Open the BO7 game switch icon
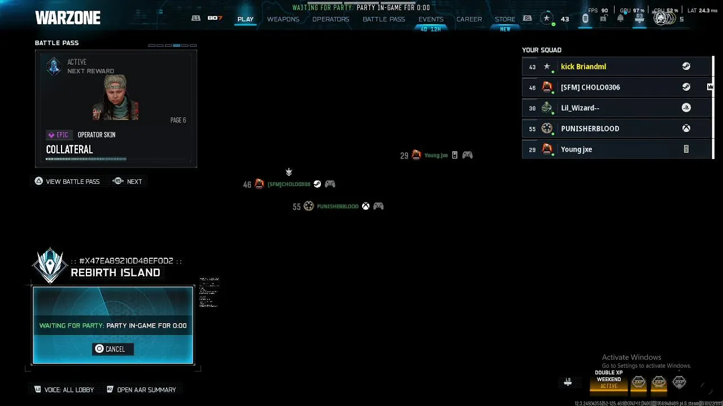The width and height of the screenshot is (723, 406). 215,18
